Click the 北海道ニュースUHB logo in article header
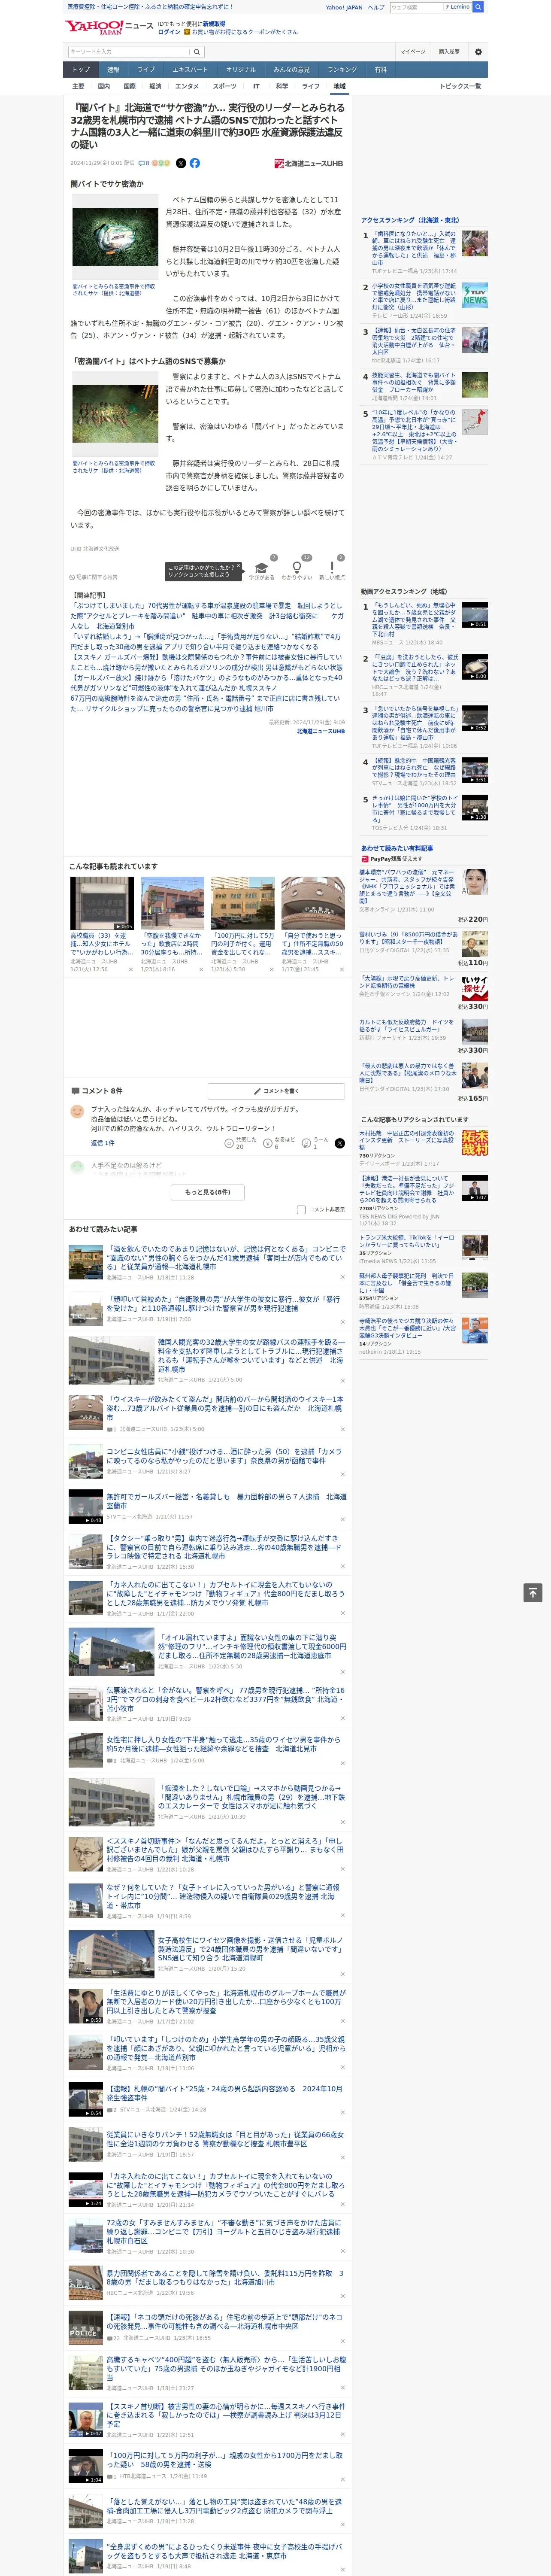551x2576 pixels. point(309,163)
